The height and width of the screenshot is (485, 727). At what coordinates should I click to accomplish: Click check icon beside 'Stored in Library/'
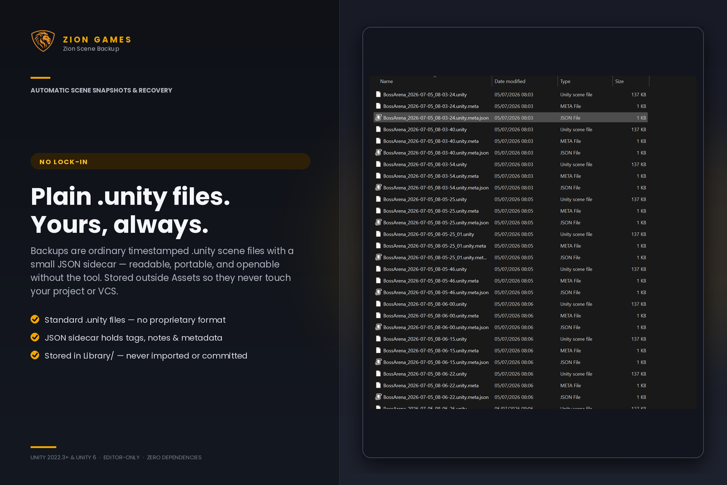[35, 355]
